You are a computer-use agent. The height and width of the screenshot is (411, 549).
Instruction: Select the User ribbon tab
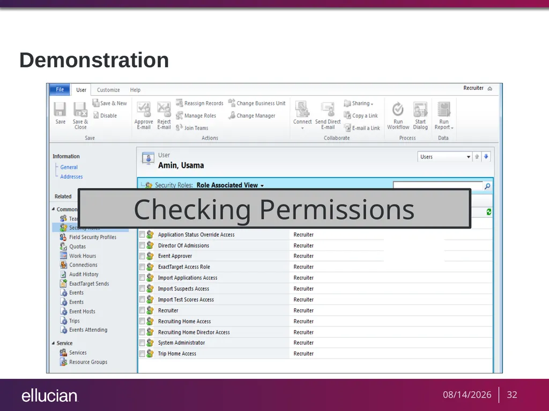pyautogui.click(x=81, y=90)
